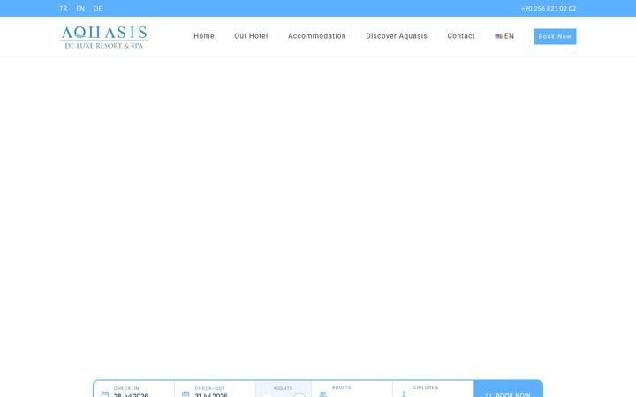This screenshot has width=636, height=397.
Task: Go to the Home menu item
Action: (x=204, y=36)
